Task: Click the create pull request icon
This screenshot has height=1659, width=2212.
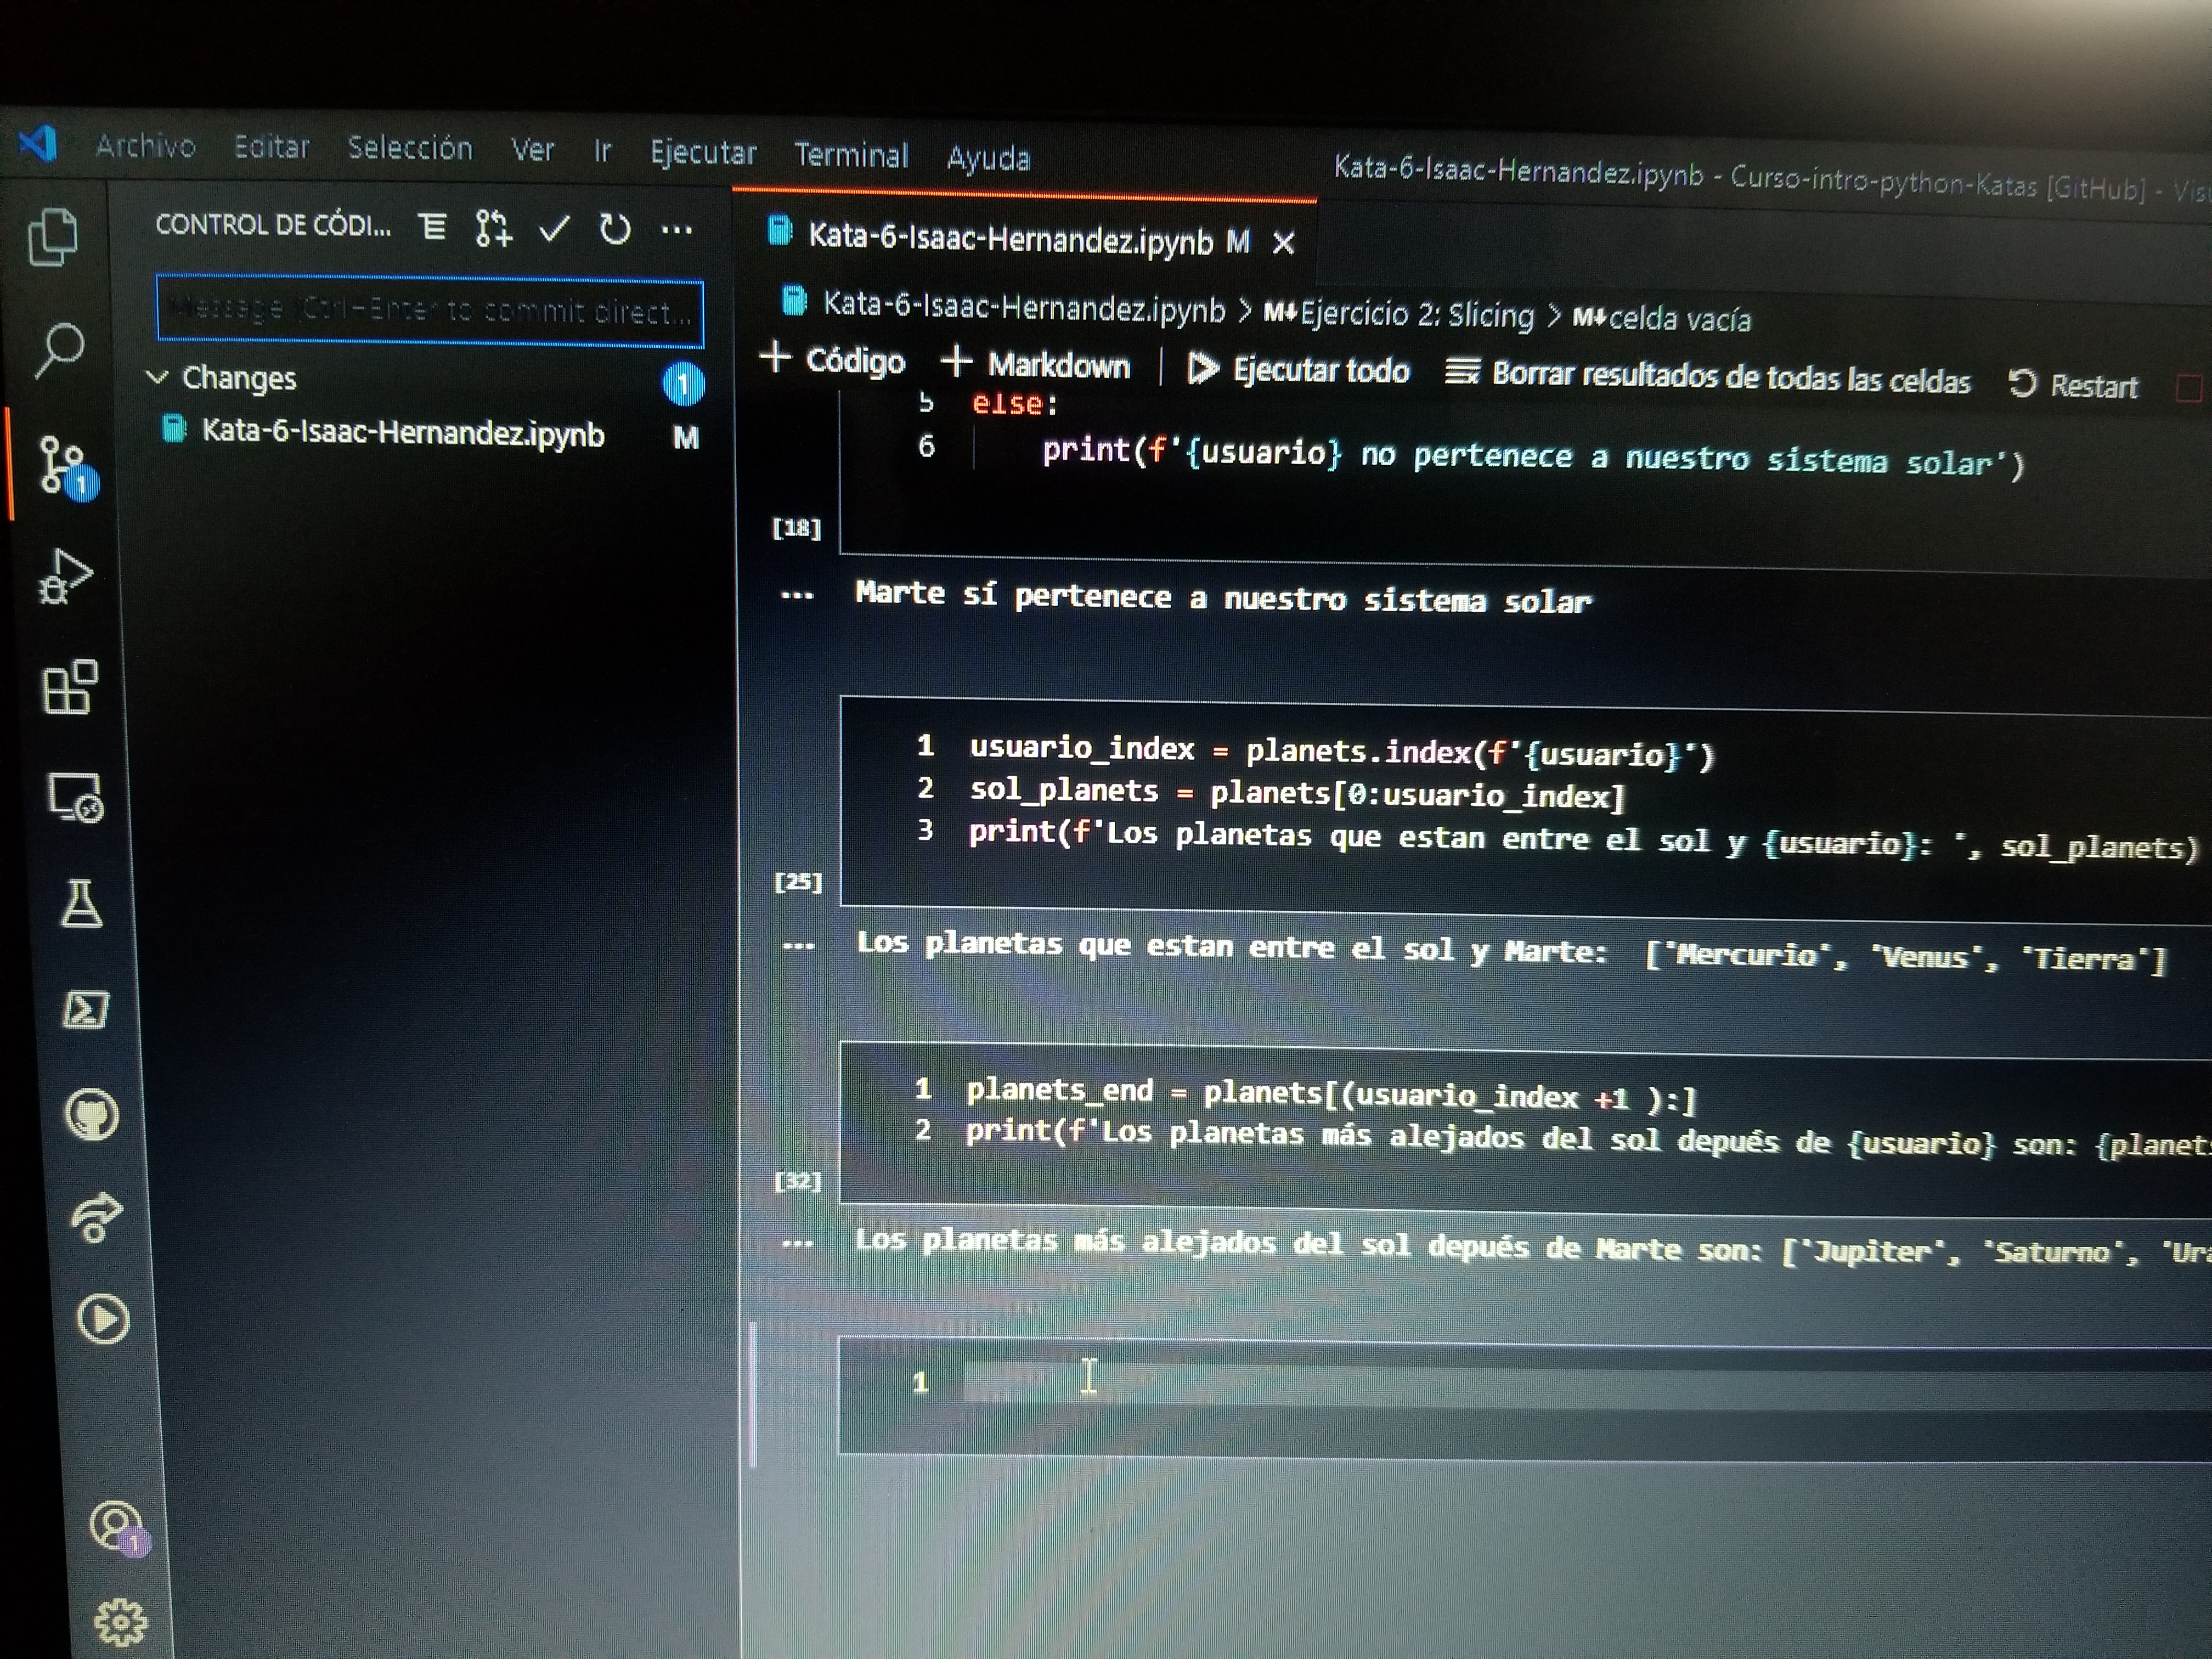Action: tap(493, 228)
